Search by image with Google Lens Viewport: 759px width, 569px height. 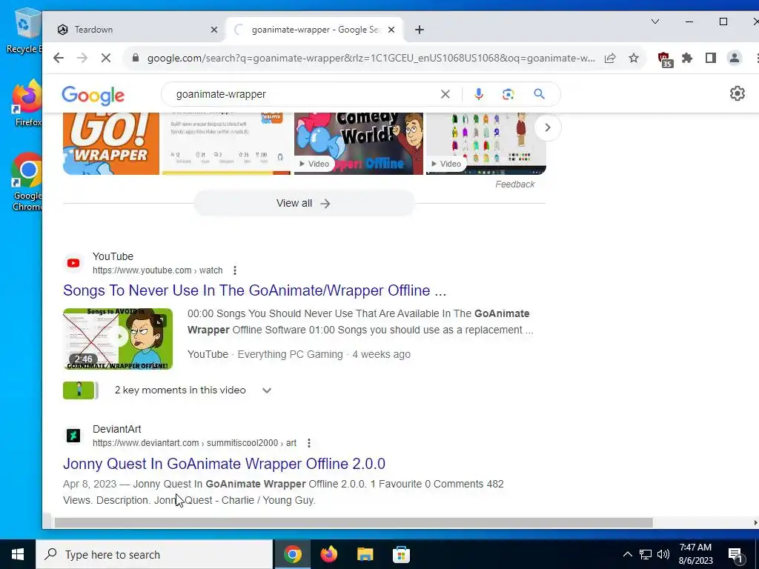point(508,94)
